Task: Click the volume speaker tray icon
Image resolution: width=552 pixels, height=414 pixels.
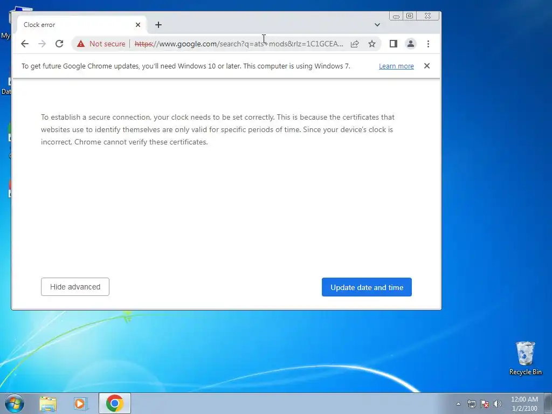Action: click(x=498, y=404)
